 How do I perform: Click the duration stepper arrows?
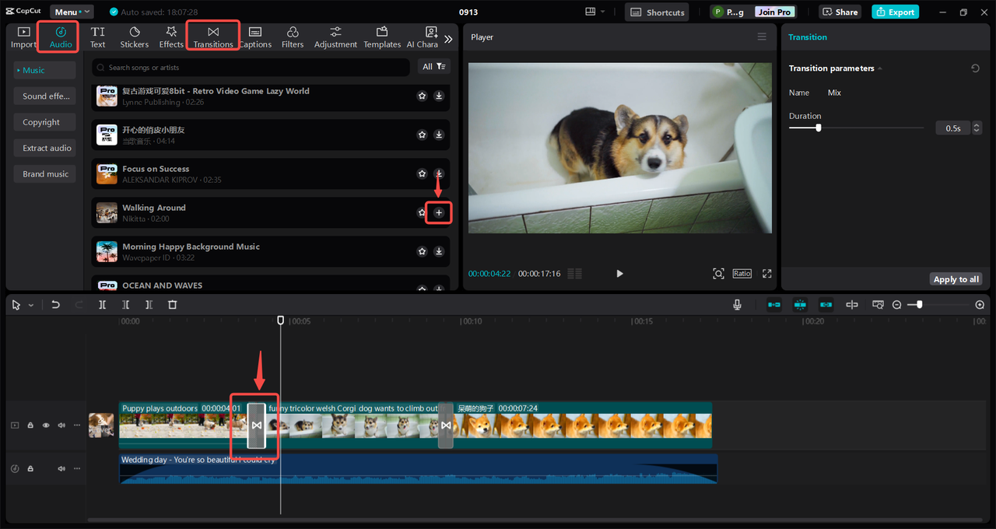tap(977, 128)
